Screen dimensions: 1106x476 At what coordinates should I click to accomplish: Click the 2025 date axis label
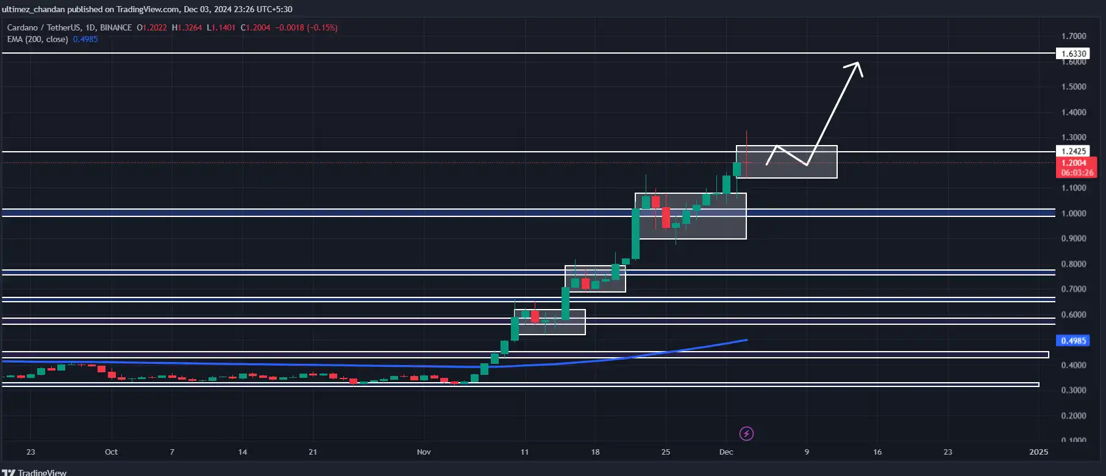(x=1038, y=452)
